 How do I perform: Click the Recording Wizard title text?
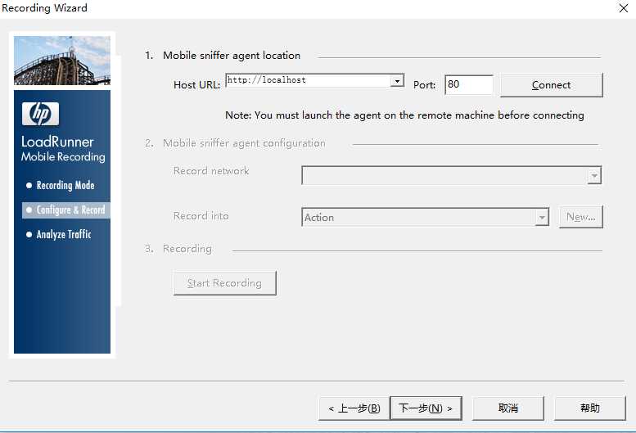coord(44,8)
